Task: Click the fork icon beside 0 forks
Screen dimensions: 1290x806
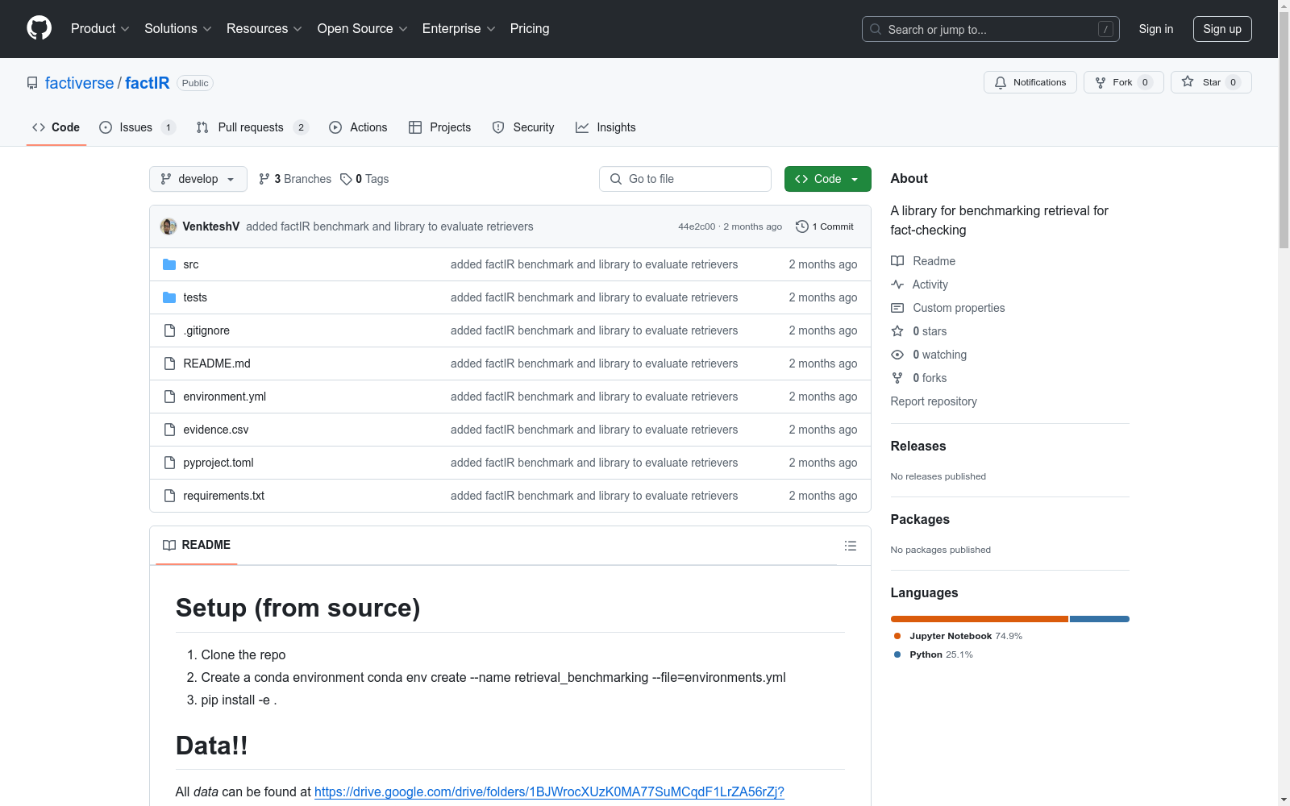Action: (897, 378)
